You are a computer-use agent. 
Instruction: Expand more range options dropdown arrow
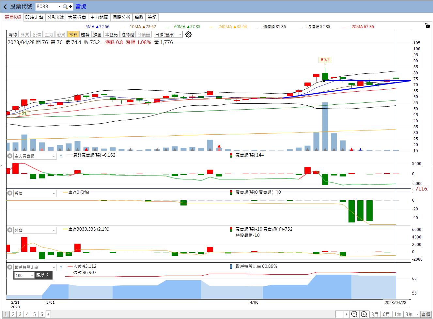(417, 314)
